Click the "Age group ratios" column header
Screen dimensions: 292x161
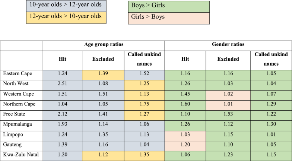pos(104,44)
